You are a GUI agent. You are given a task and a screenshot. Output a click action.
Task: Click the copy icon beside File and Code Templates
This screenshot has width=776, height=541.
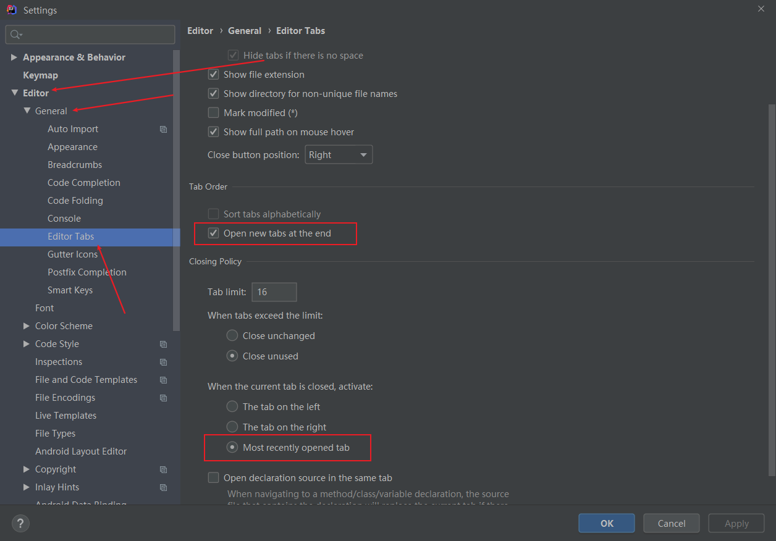[164, 380]
